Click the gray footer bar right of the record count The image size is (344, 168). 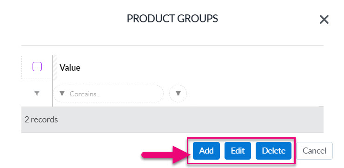pos(191,120)
